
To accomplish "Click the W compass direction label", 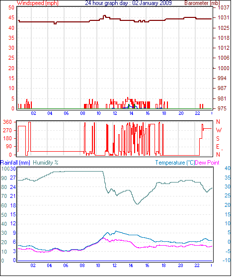I will click(x=219, y=130).
